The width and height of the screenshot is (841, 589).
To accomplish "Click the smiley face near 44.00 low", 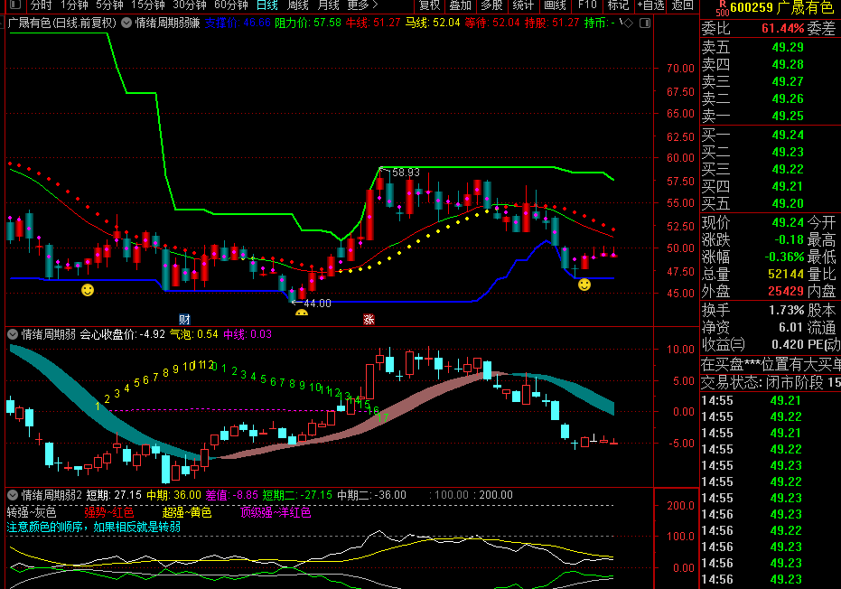I will coord(302,314).
